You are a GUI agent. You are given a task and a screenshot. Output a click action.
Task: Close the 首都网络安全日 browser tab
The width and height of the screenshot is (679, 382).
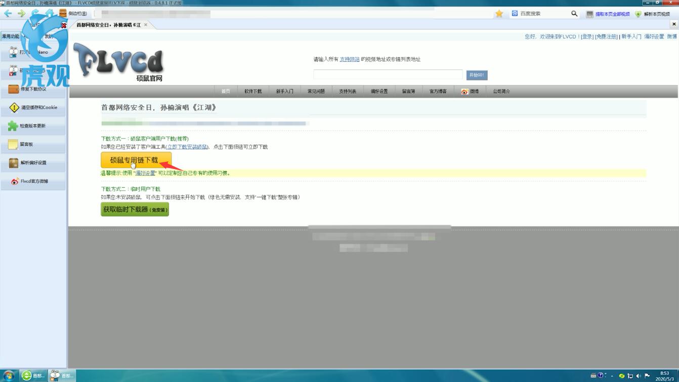[x=146, y=25]
